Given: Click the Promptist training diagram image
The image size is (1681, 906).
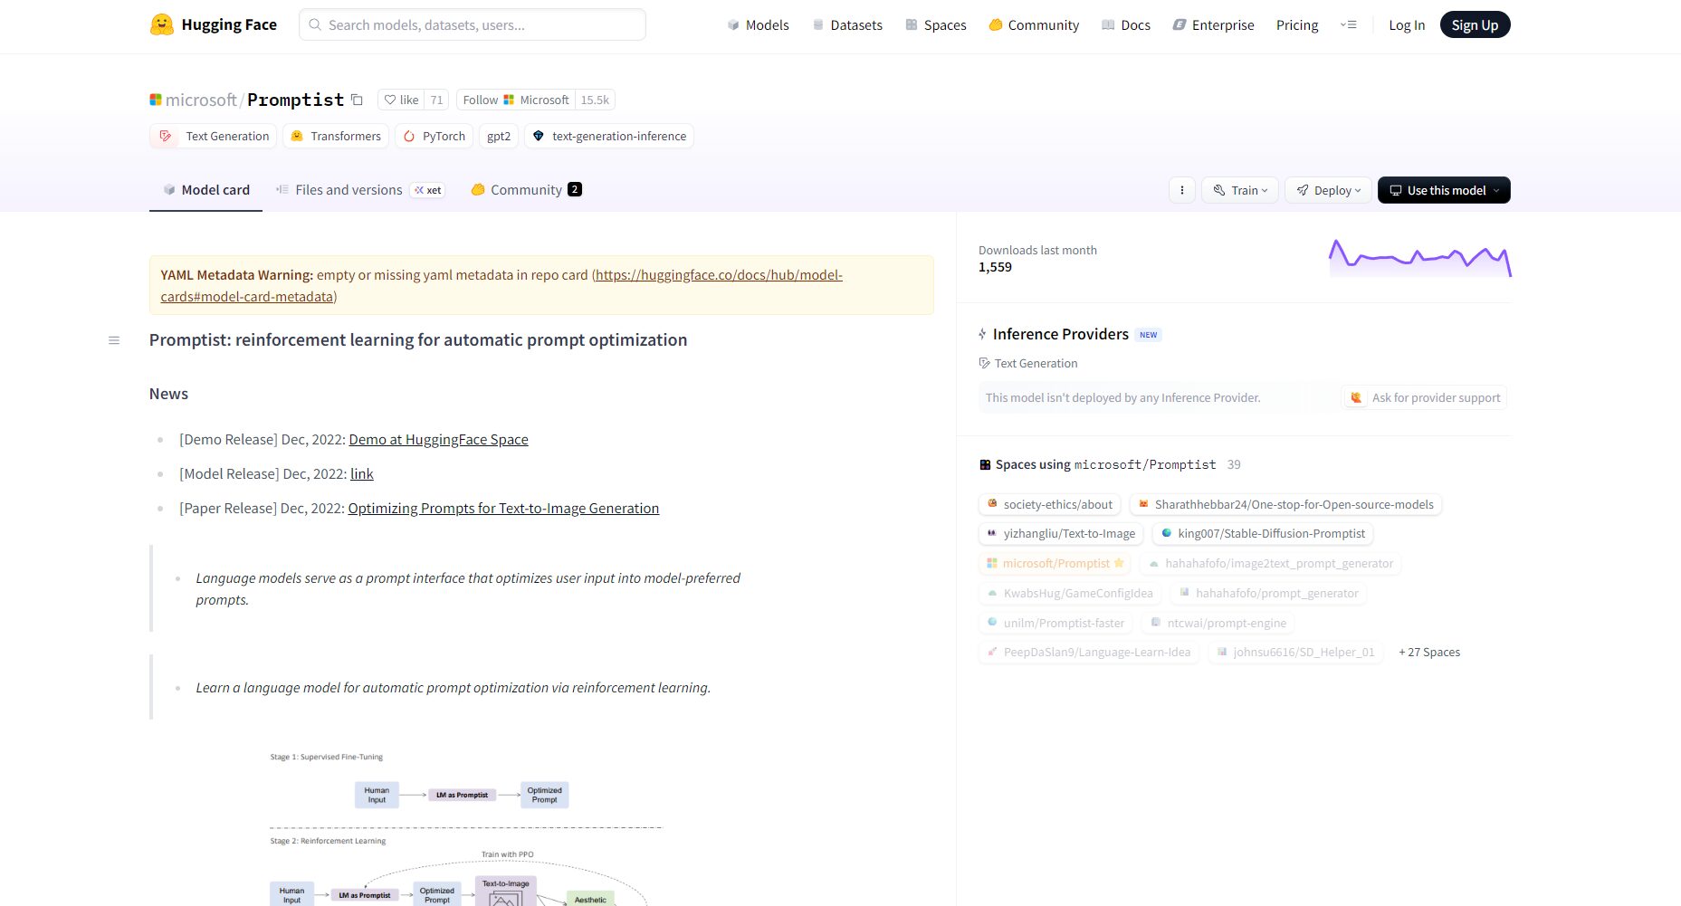Looking at the screenshot, I should click(x=465, y=827).
